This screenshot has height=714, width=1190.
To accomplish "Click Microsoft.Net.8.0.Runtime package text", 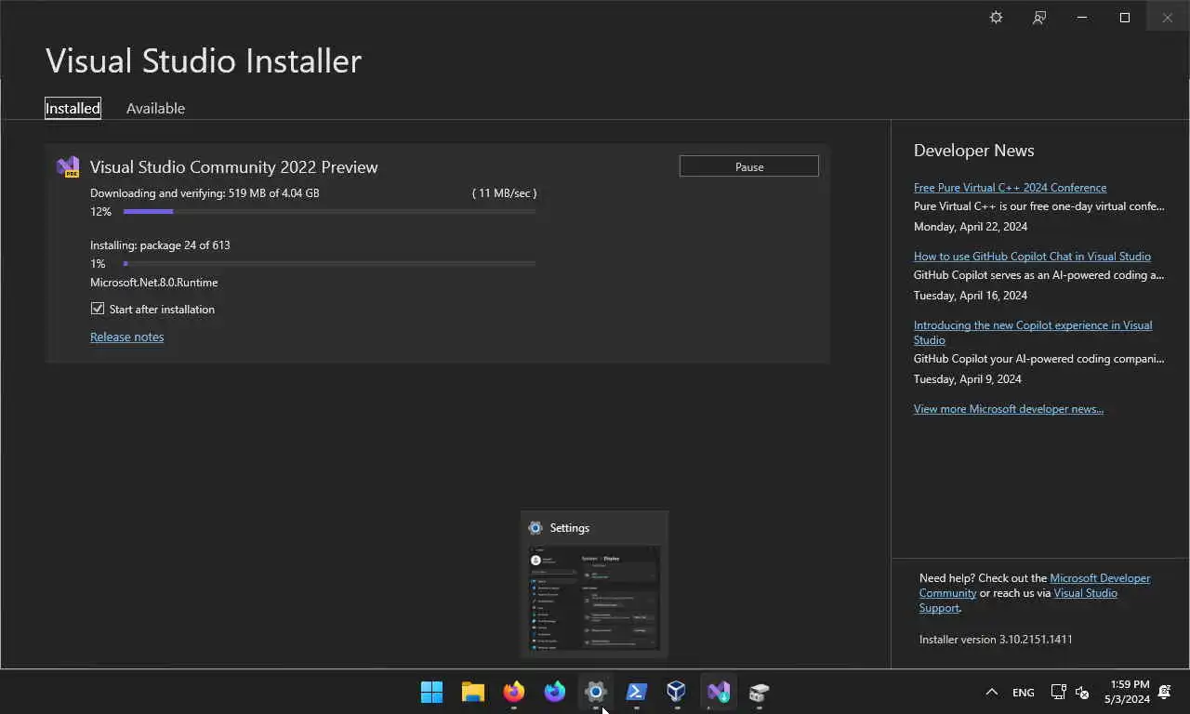I will point(154,283).
